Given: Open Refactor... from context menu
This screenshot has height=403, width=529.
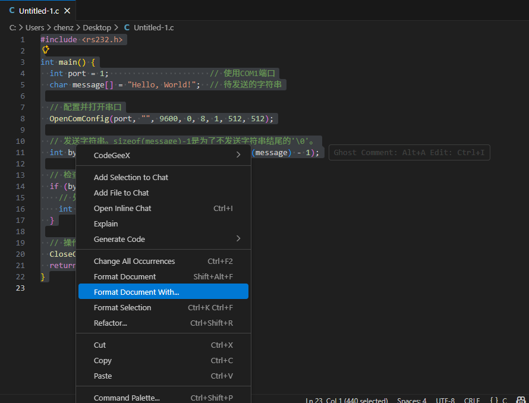Looking at the screenshot, I should (163, 323).
